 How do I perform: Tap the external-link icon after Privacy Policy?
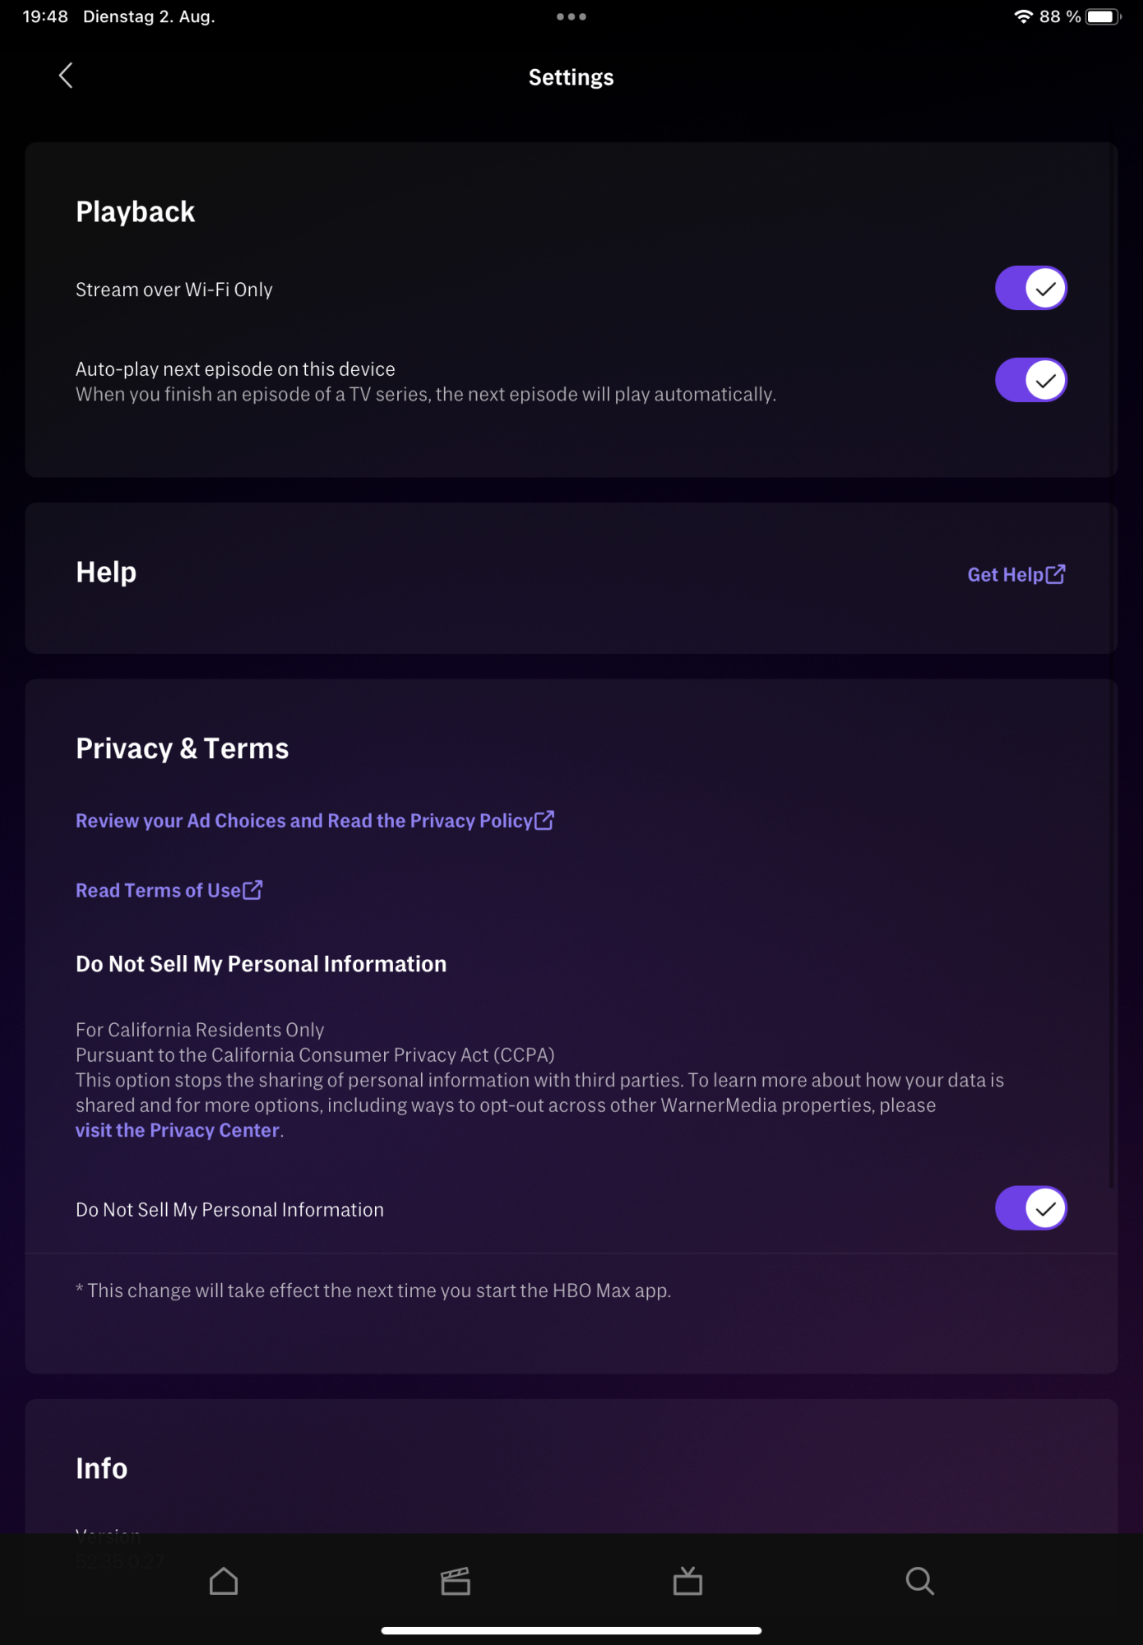(544, 820)
